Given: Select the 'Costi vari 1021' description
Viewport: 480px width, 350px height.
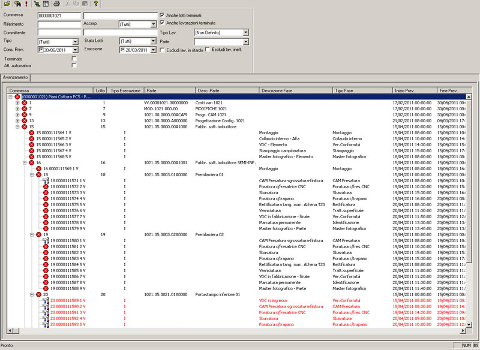Looking at the screenshot, I should [209, 102].
